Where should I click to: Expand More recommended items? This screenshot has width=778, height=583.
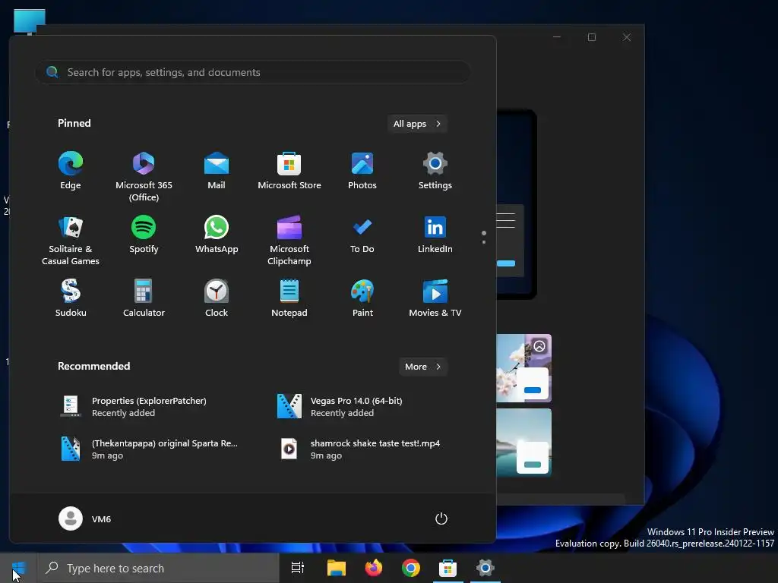422,367
